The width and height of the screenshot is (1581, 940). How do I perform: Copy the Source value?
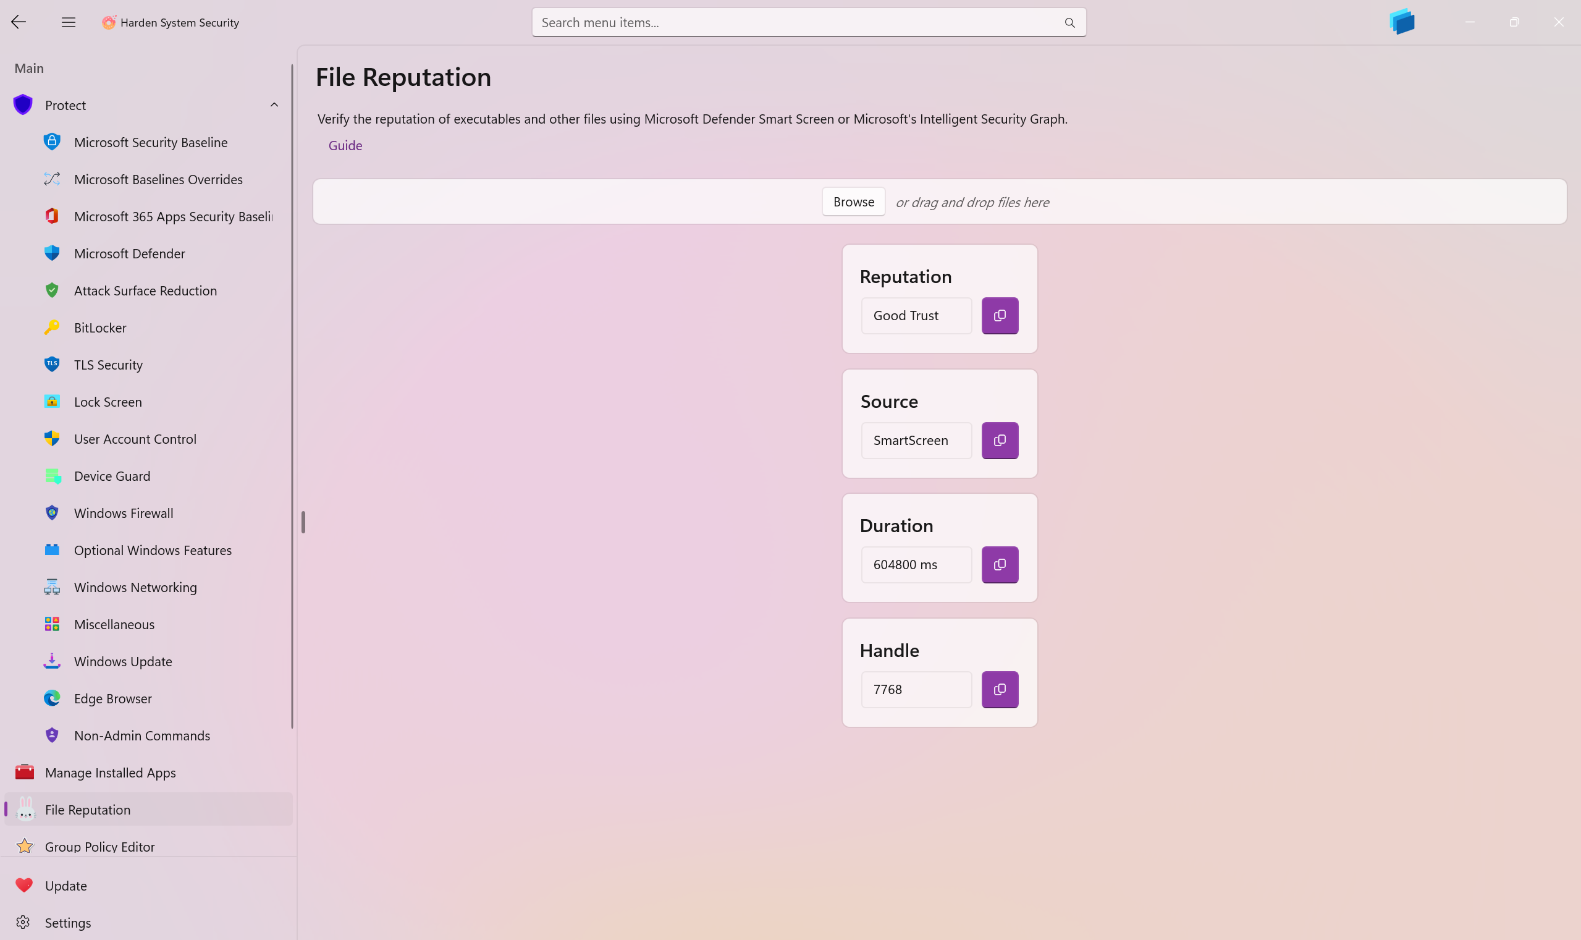tap(999, 440)
